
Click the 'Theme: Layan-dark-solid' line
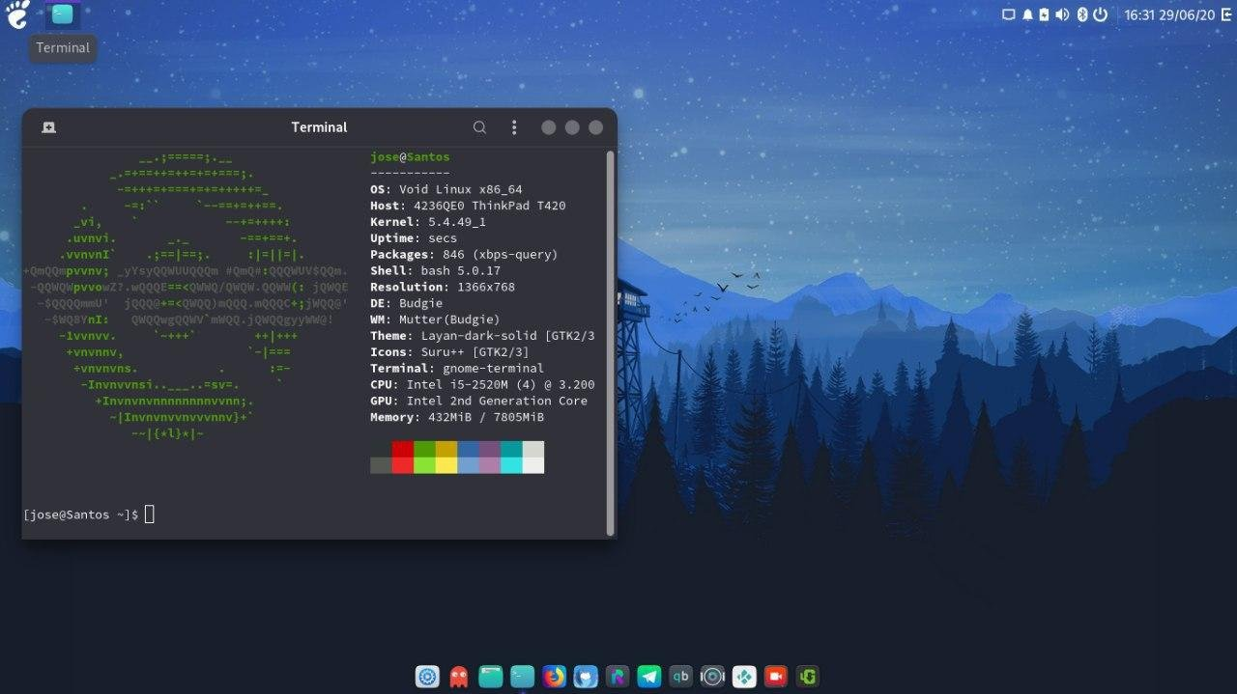pyautogui.click(x=482, y=336)
